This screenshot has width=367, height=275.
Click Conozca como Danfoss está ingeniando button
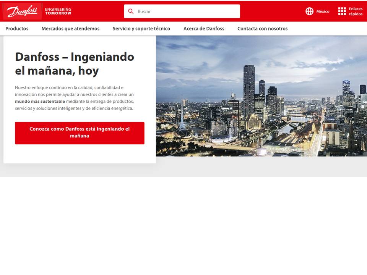coord(80,133)
